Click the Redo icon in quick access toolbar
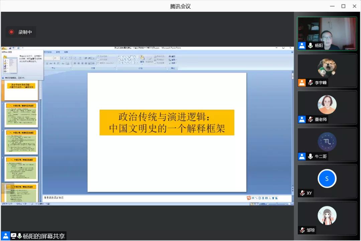Viewport: 361px width, 241px height. [18, 48]
